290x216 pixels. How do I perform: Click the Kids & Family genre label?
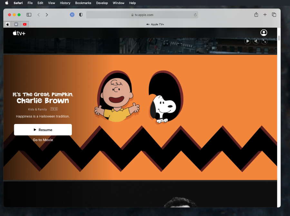point(38,109)
